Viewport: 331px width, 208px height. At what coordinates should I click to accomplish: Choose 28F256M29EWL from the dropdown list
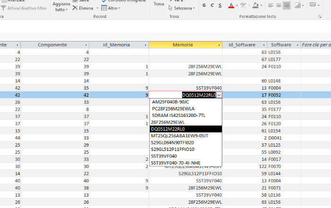[186, 122]
